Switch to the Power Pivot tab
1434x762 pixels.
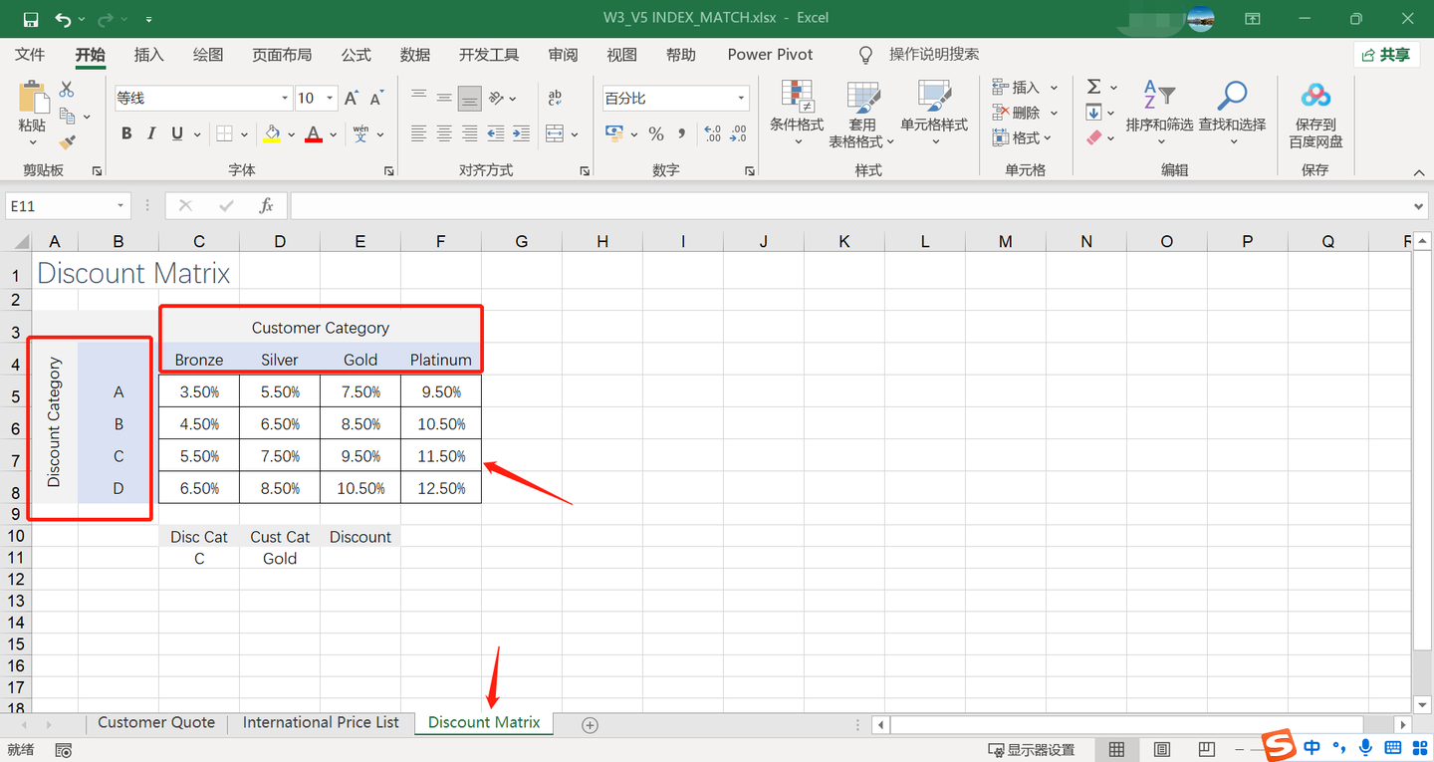(x=770, y=55)
